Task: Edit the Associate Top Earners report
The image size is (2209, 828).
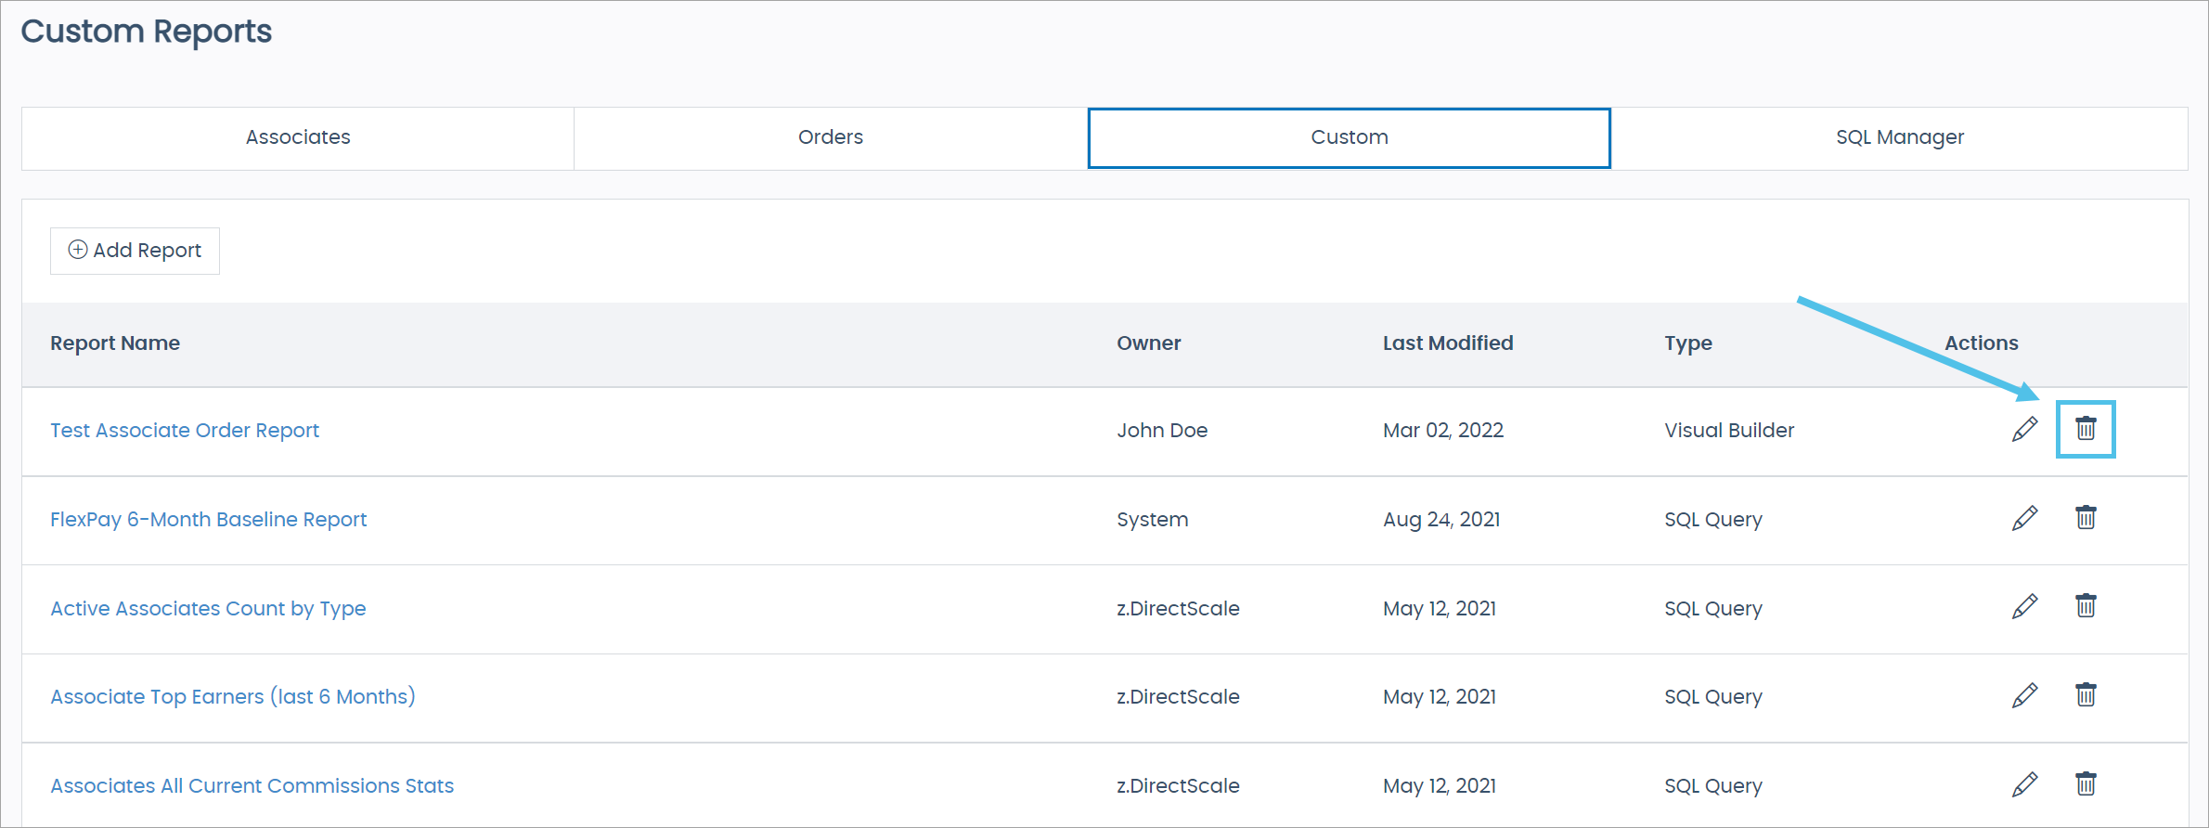Action: 2024,696
